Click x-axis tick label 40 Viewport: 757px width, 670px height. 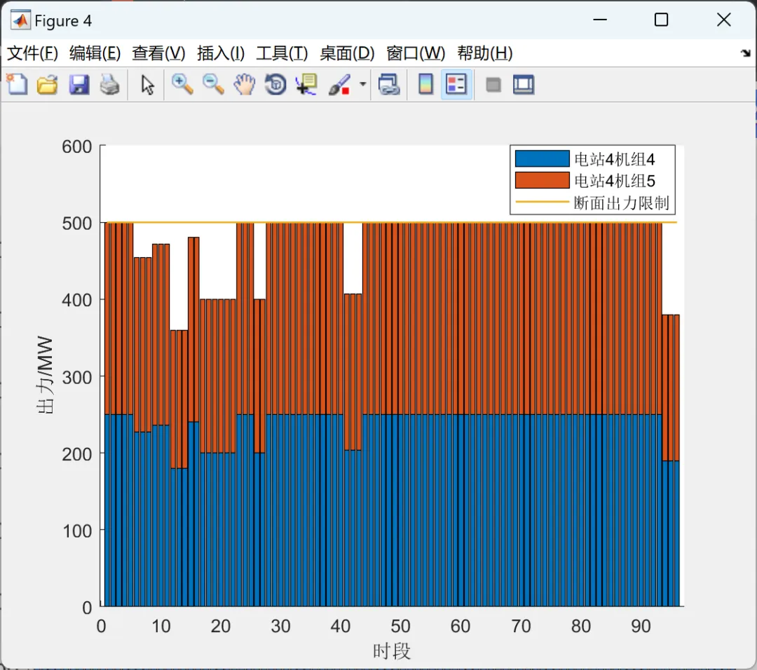click(x=341, y=626)
